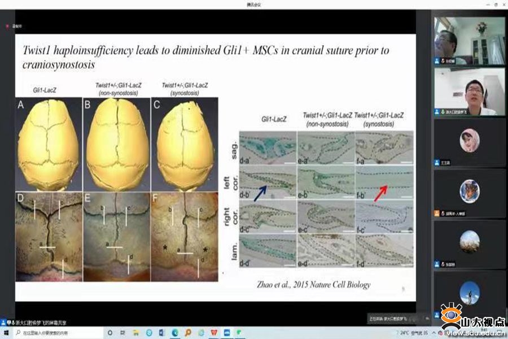Click the Cortana circle icon in taskbar
The image size is (508, 339).
pyautogui.click(x=110, y=333)
